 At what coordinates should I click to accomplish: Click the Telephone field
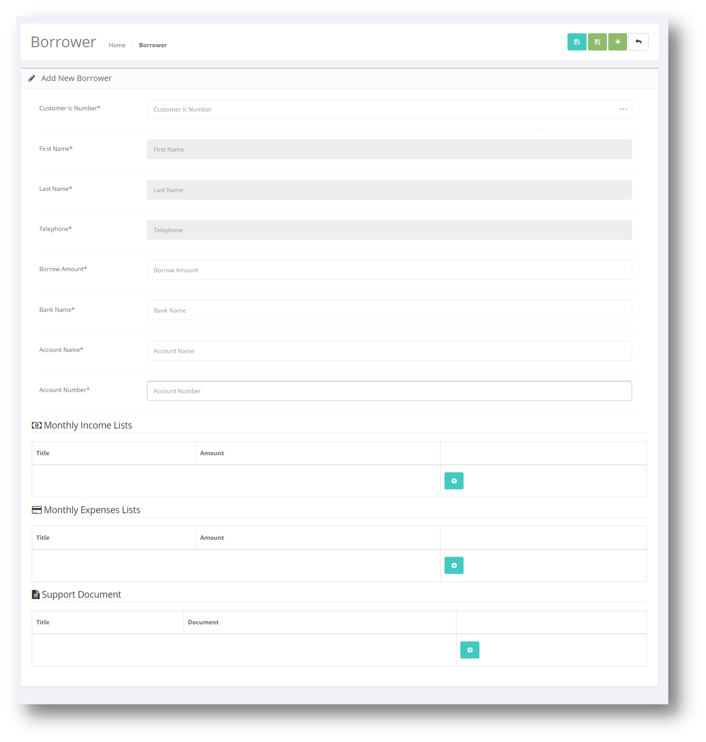[389, 230]
